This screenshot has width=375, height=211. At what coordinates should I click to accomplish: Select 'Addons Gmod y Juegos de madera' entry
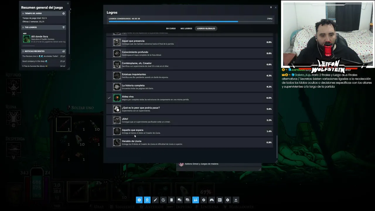[x=201, y=164]
